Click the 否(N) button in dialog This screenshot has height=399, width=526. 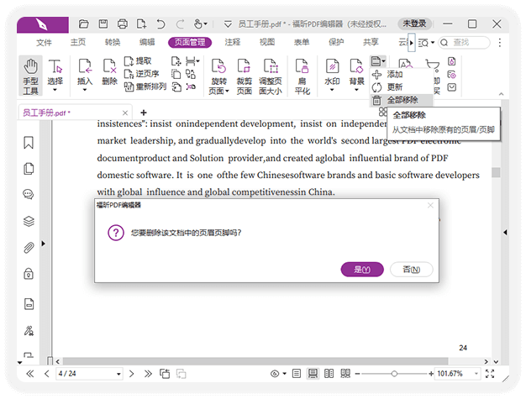tap(411, 270)
